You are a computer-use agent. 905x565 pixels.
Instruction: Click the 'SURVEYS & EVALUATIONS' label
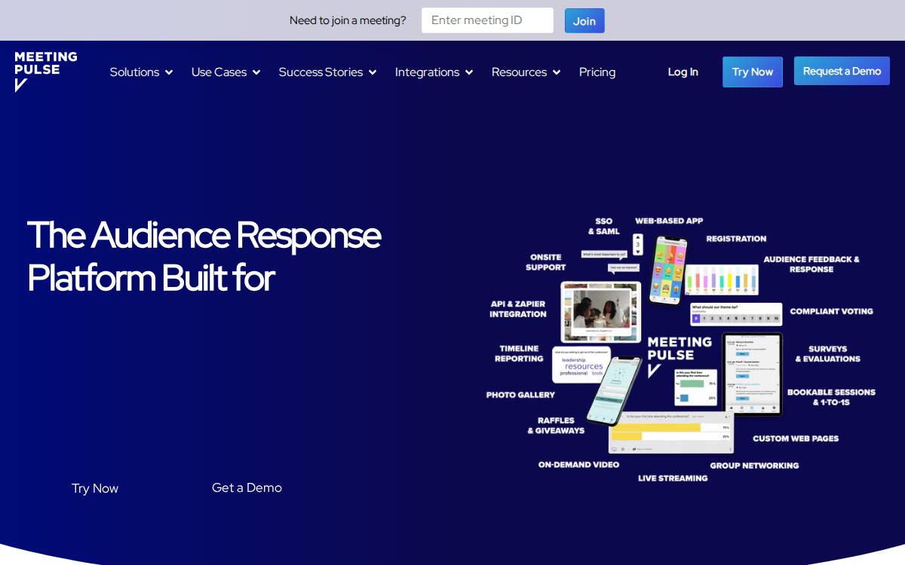(x=827, y=354)
